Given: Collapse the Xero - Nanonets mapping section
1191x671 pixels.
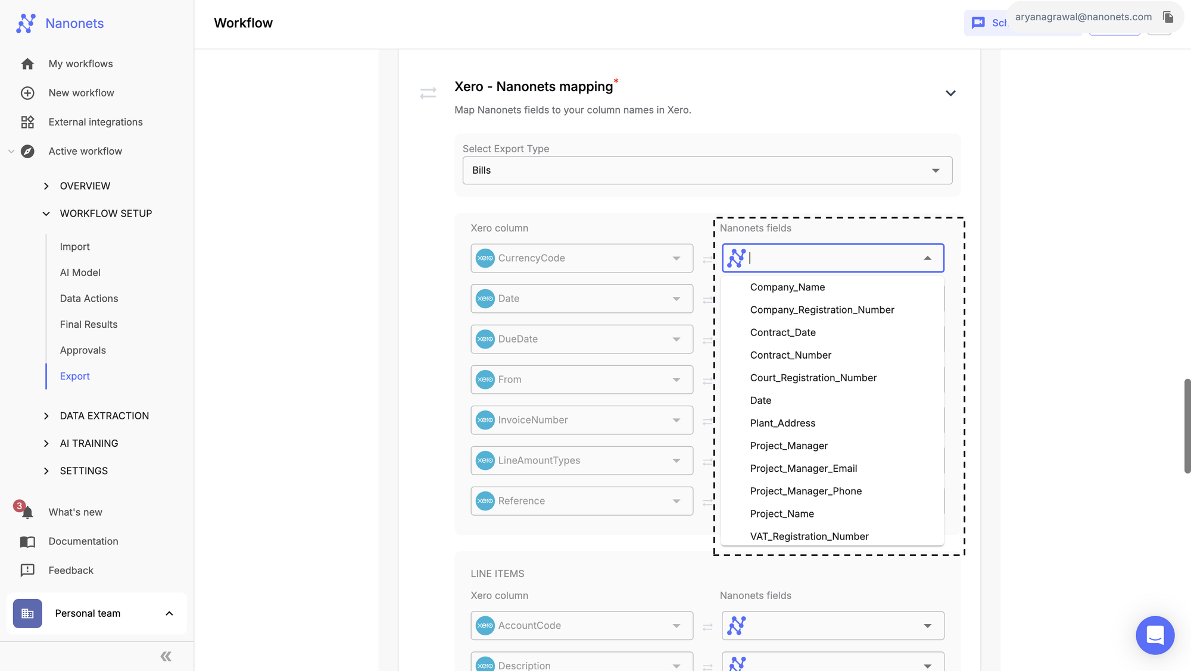Looking at the screenshot, I should (950, 93).
